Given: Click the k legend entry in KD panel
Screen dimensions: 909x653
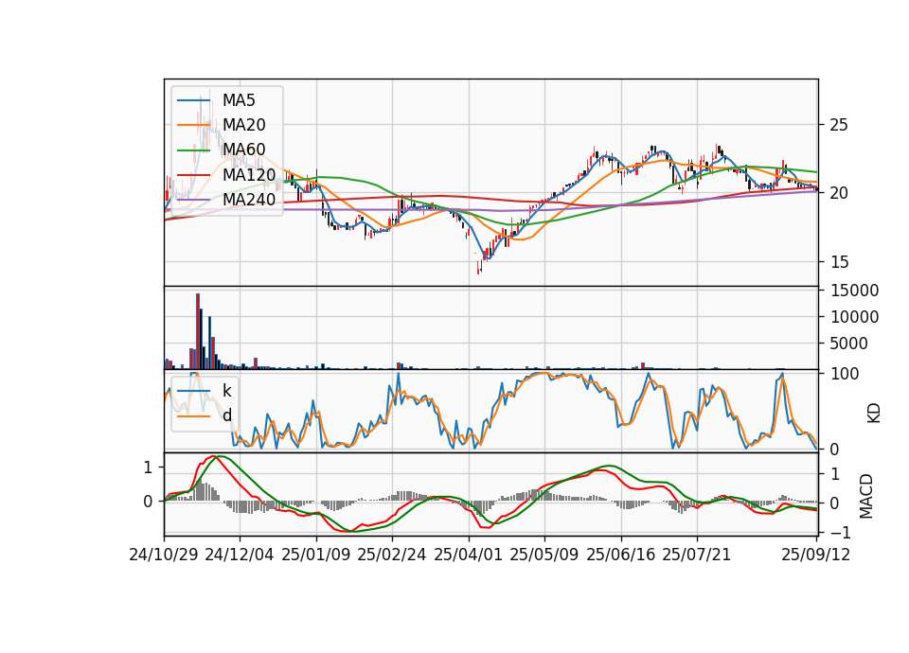Looking at the screenshot, I should 226,391.
